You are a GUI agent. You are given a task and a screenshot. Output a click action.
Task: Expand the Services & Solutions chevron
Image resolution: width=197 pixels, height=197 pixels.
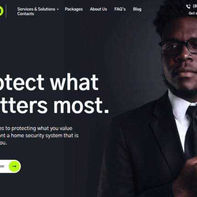[58, 9]
